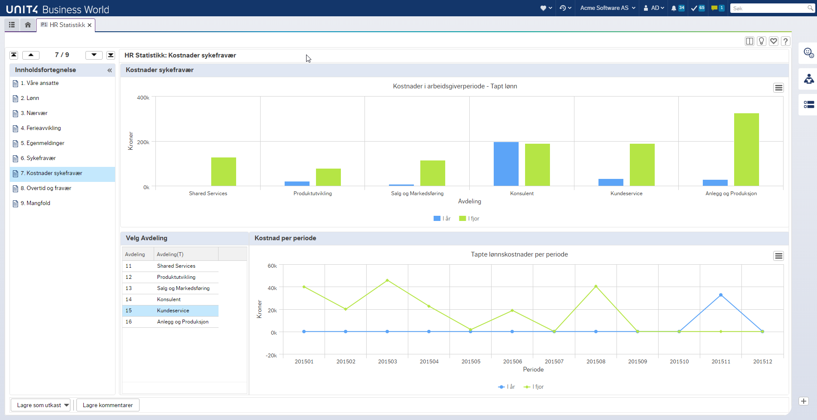Sort by Avdeling column header

137,254
